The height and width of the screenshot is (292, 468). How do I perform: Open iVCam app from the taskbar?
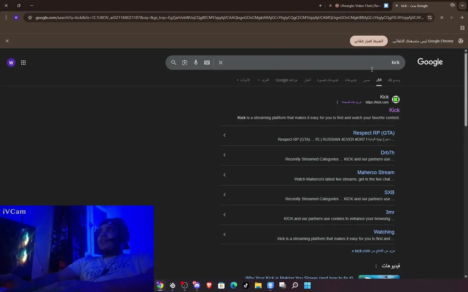(x=270, y=286)
